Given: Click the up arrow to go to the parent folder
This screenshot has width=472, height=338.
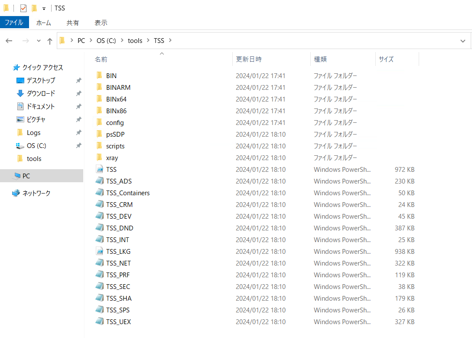Looking at the screenshot, I should [50, 41].
